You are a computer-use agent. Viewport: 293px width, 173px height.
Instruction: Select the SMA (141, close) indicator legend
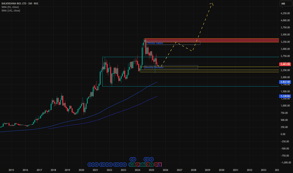tap(11, 10)
